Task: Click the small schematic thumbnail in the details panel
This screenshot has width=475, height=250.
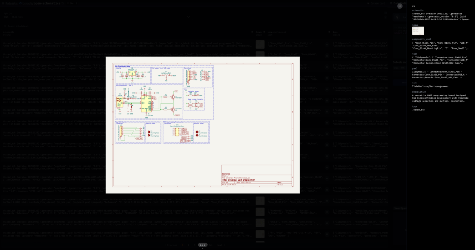Action: [x=418, y=31]
